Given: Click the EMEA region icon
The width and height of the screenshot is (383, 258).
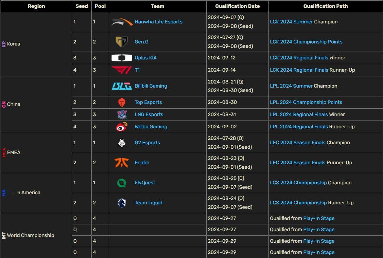Looking at the screenshot, I should (x=4, y=152).
